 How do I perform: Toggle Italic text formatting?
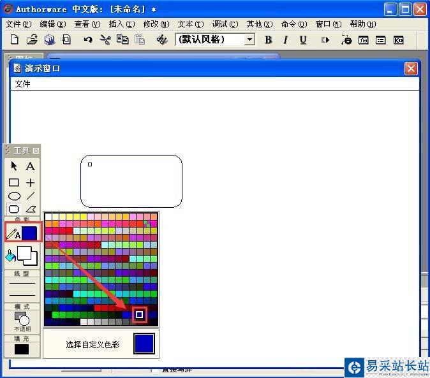(x=285, y=40)
